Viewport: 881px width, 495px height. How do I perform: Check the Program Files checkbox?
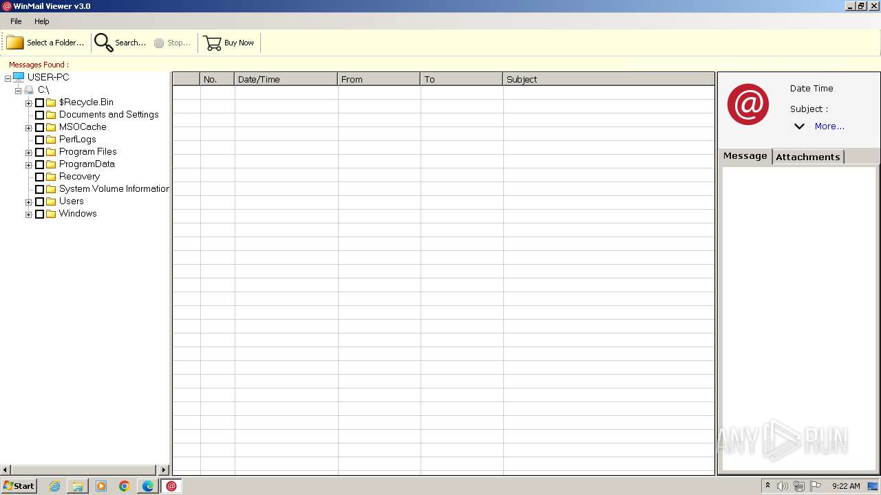tap(39, 152)
